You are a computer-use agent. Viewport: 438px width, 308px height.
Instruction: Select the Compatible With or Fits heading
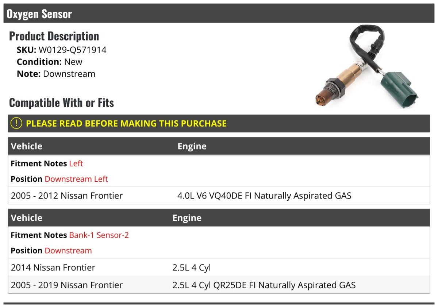click(61, 103)
